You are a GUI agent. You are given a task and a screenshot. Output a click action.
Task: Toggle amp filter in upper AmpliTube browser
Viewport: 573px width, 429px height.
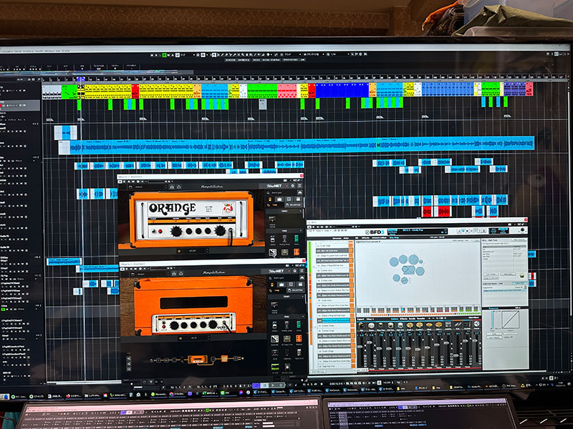pyautogui.click(x=279, y=199)
